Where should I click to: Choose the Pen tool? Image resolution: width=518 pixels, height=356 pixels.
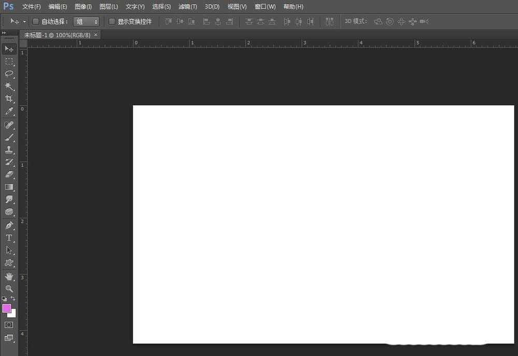9,225
